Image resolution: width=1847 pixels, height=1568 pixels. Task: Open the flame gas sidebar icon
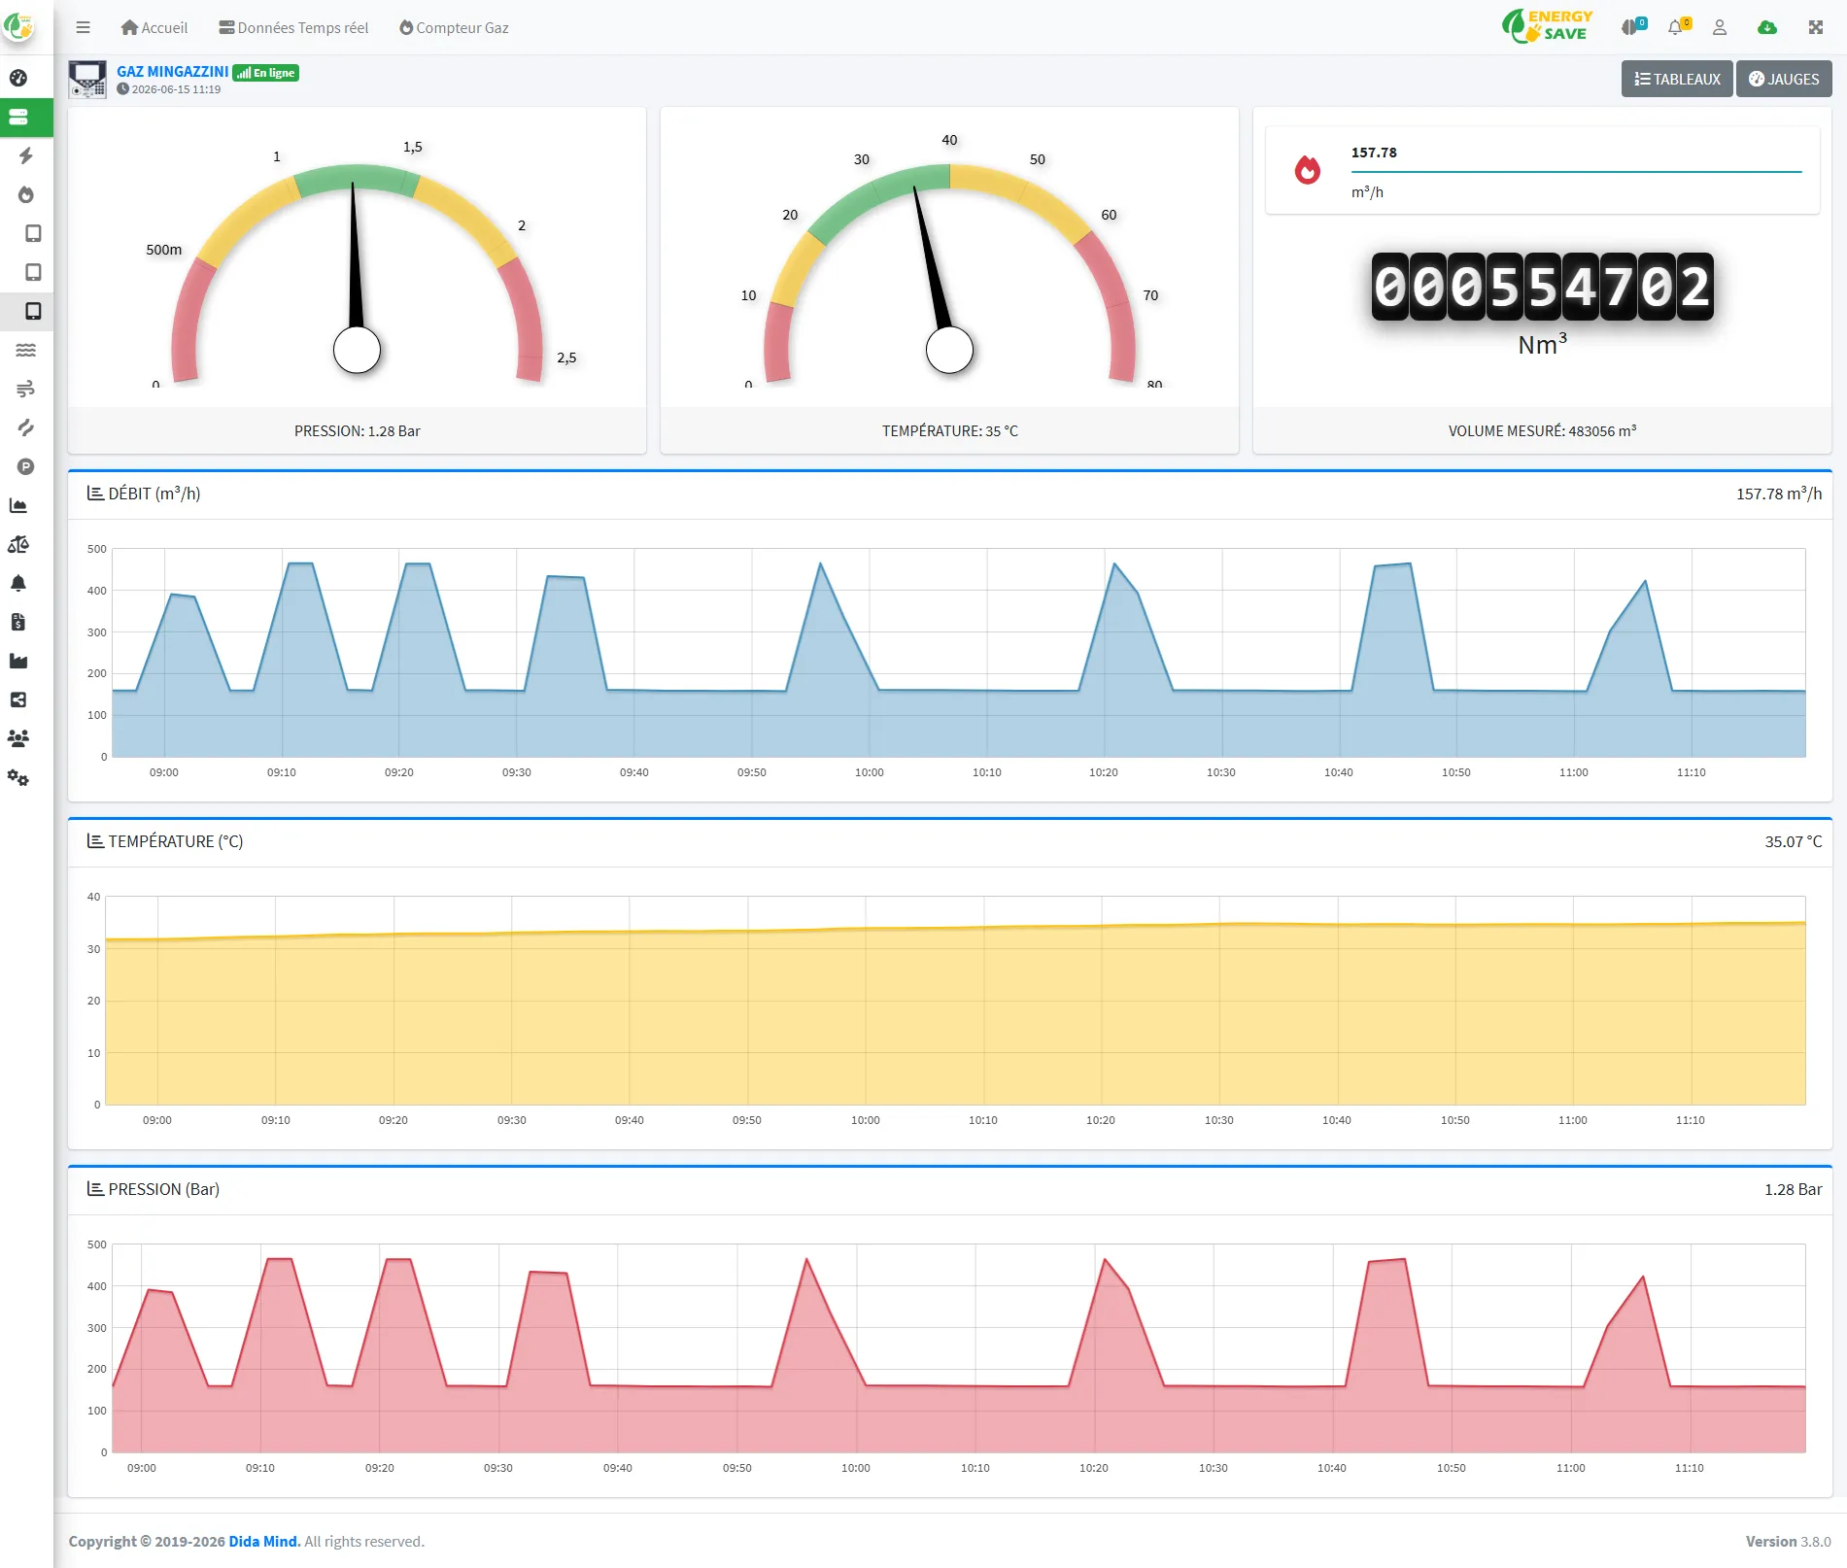(26, 194)
